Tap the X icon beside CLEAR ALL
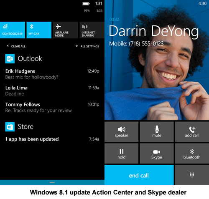Image resolution: width=209 pixels, height=199 pixels. pos(8,46)
